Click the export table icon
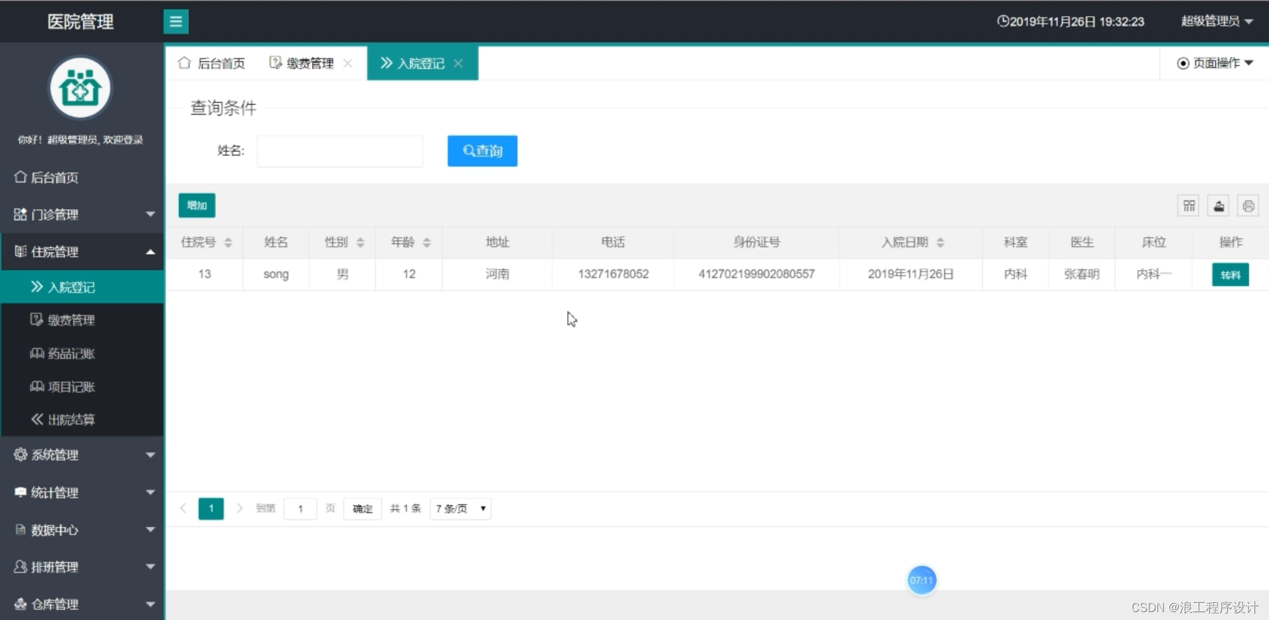Image resolution: width=1269 pixels, height=620 pixels. coord(1219,206)
